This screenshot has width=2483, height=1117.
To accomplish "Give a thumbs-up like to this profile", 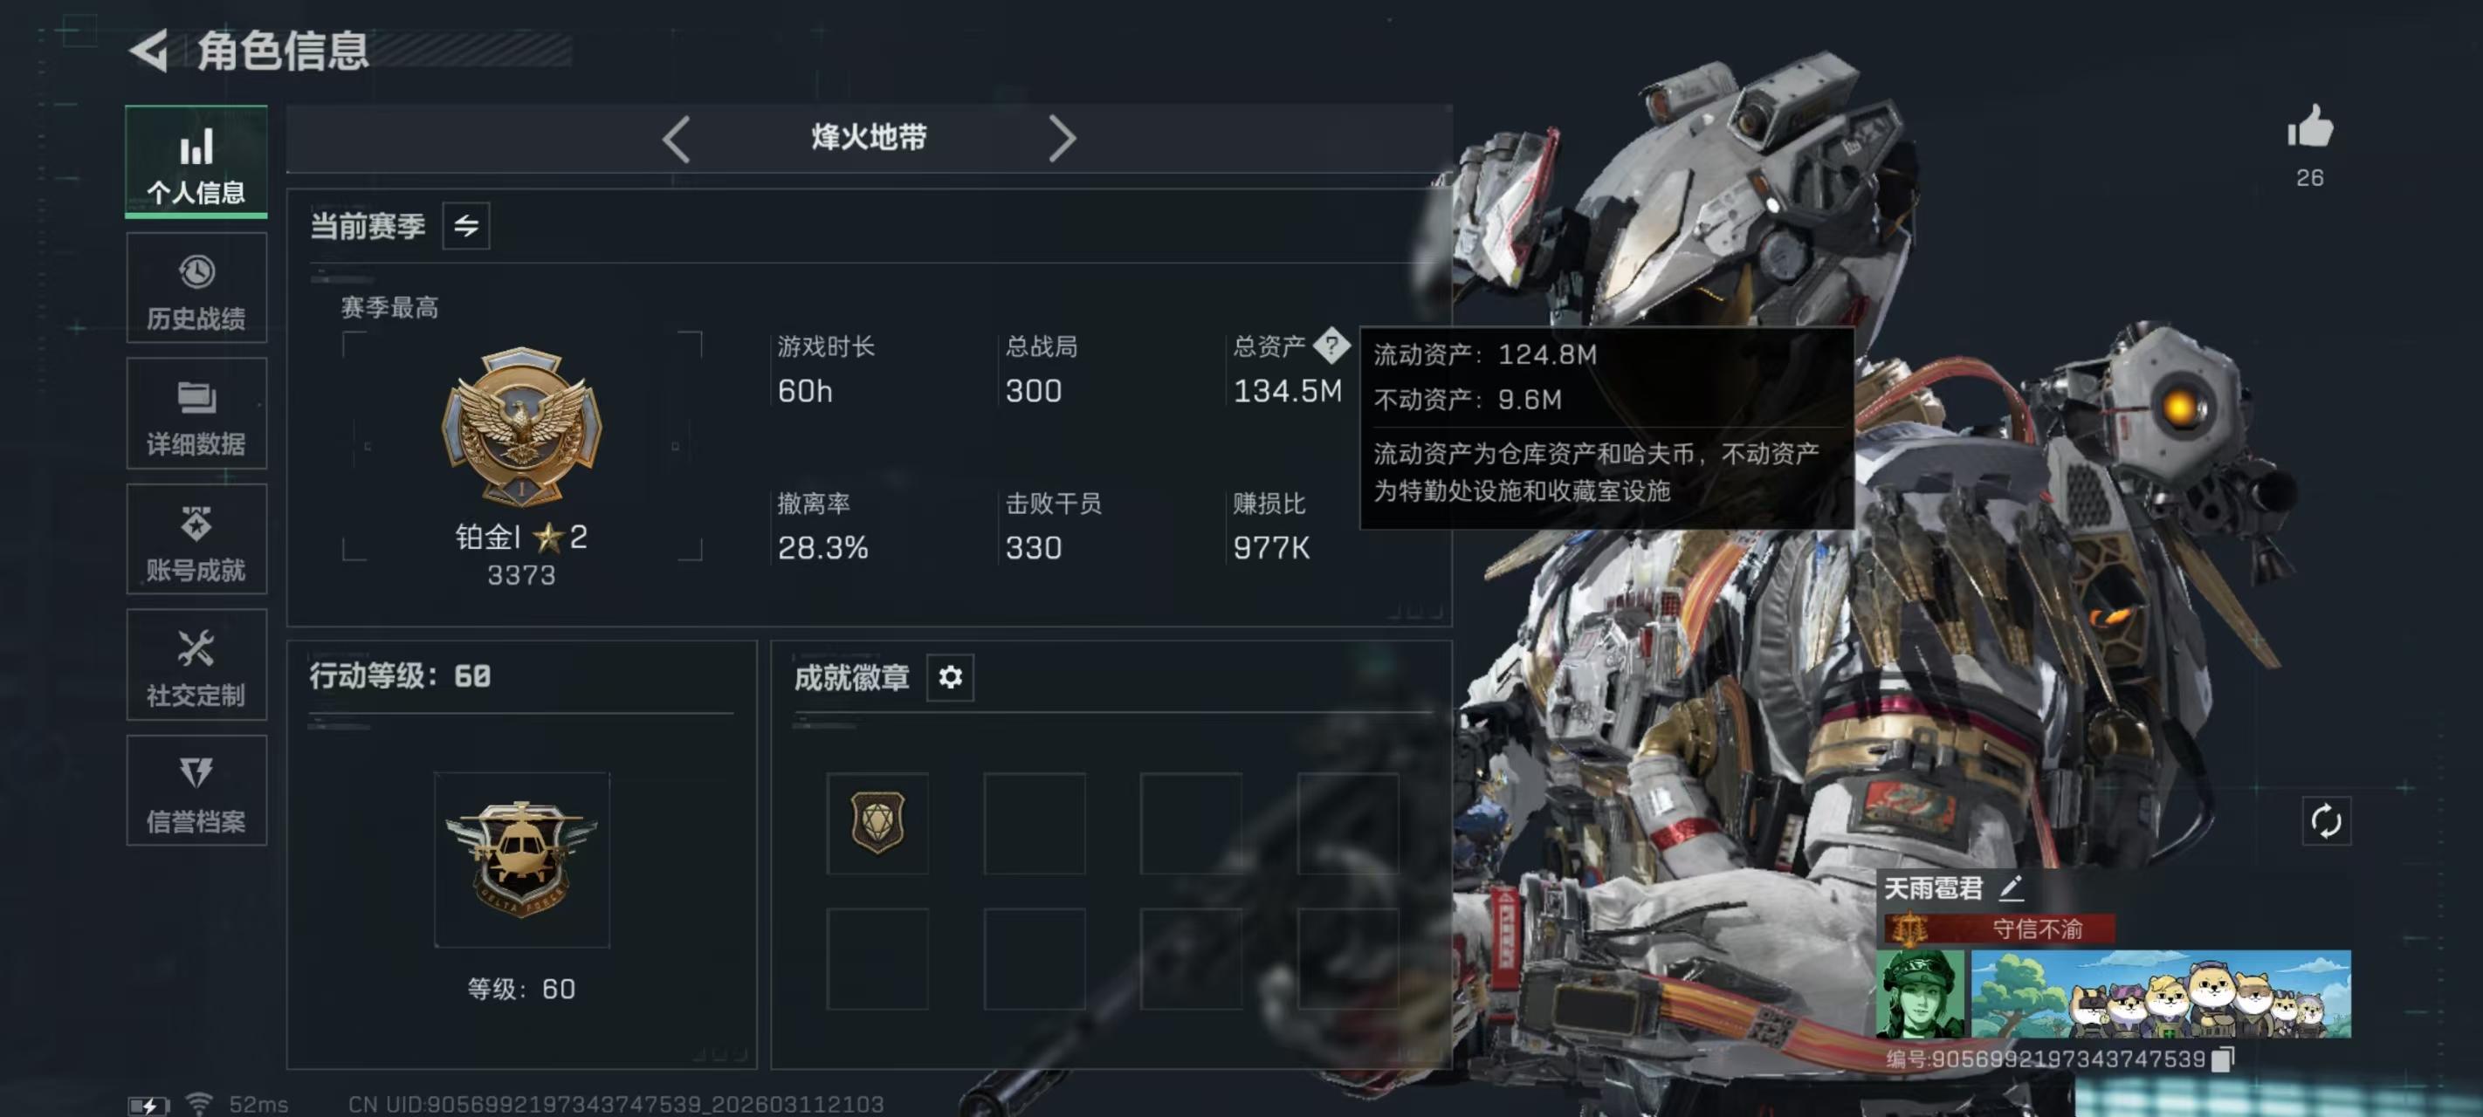I will 2309,128.
